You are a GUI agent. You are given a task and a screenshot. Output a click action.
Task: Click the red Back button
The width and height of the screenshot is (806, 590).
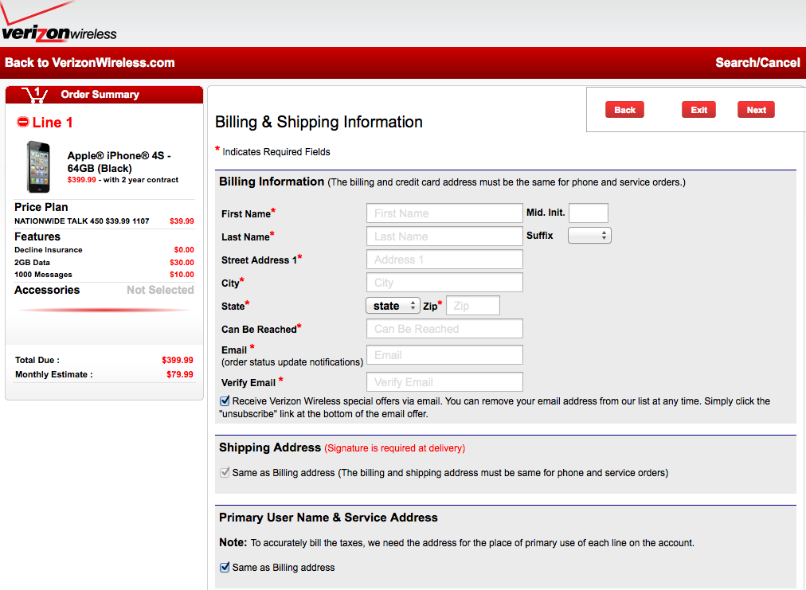(624, 110)
